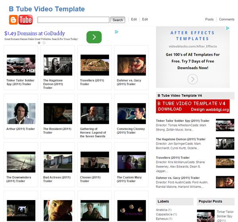Click the B Tube Video Template title
The height and width of the screenshot is (222, 238).
pyautogui.click(x=47, y=9)
